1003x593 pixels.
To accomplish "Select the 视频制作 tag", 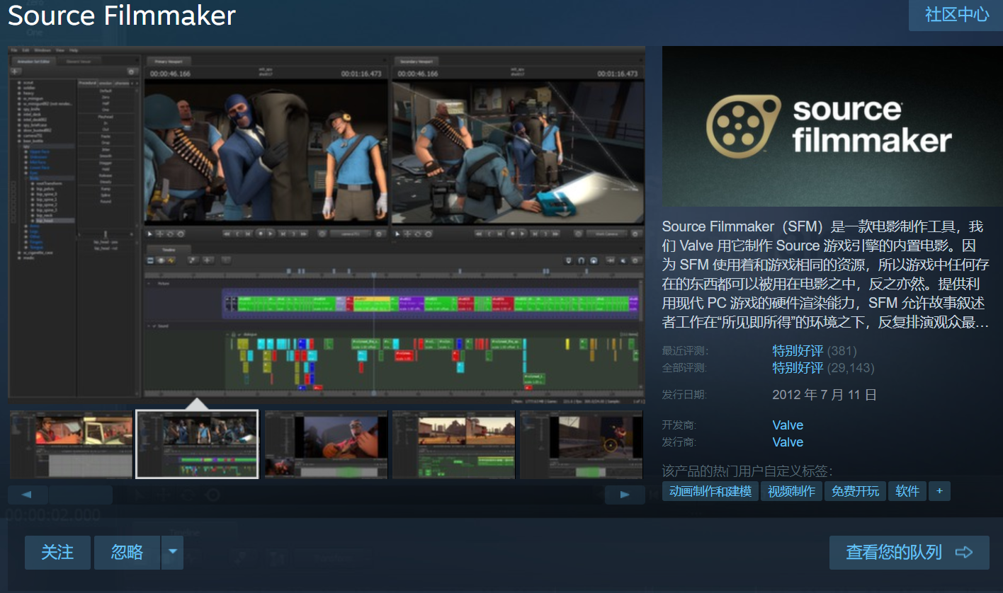I will click(791, 490).
